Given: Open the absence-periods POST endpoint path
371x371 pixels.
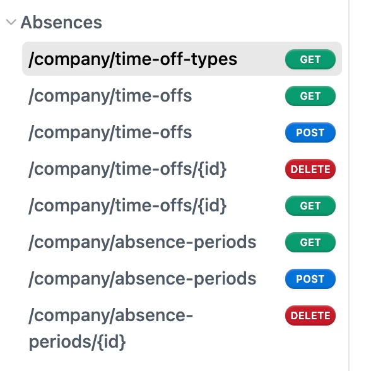Looking at the screenshot, I should pyautogui.click(x=142, y=279).
